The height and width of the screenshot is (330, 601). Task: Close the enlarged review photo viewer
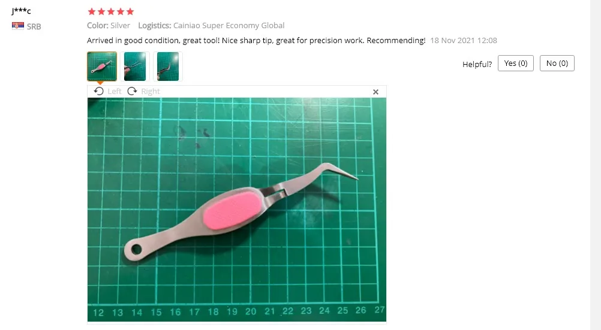click(x=375, y=92)
